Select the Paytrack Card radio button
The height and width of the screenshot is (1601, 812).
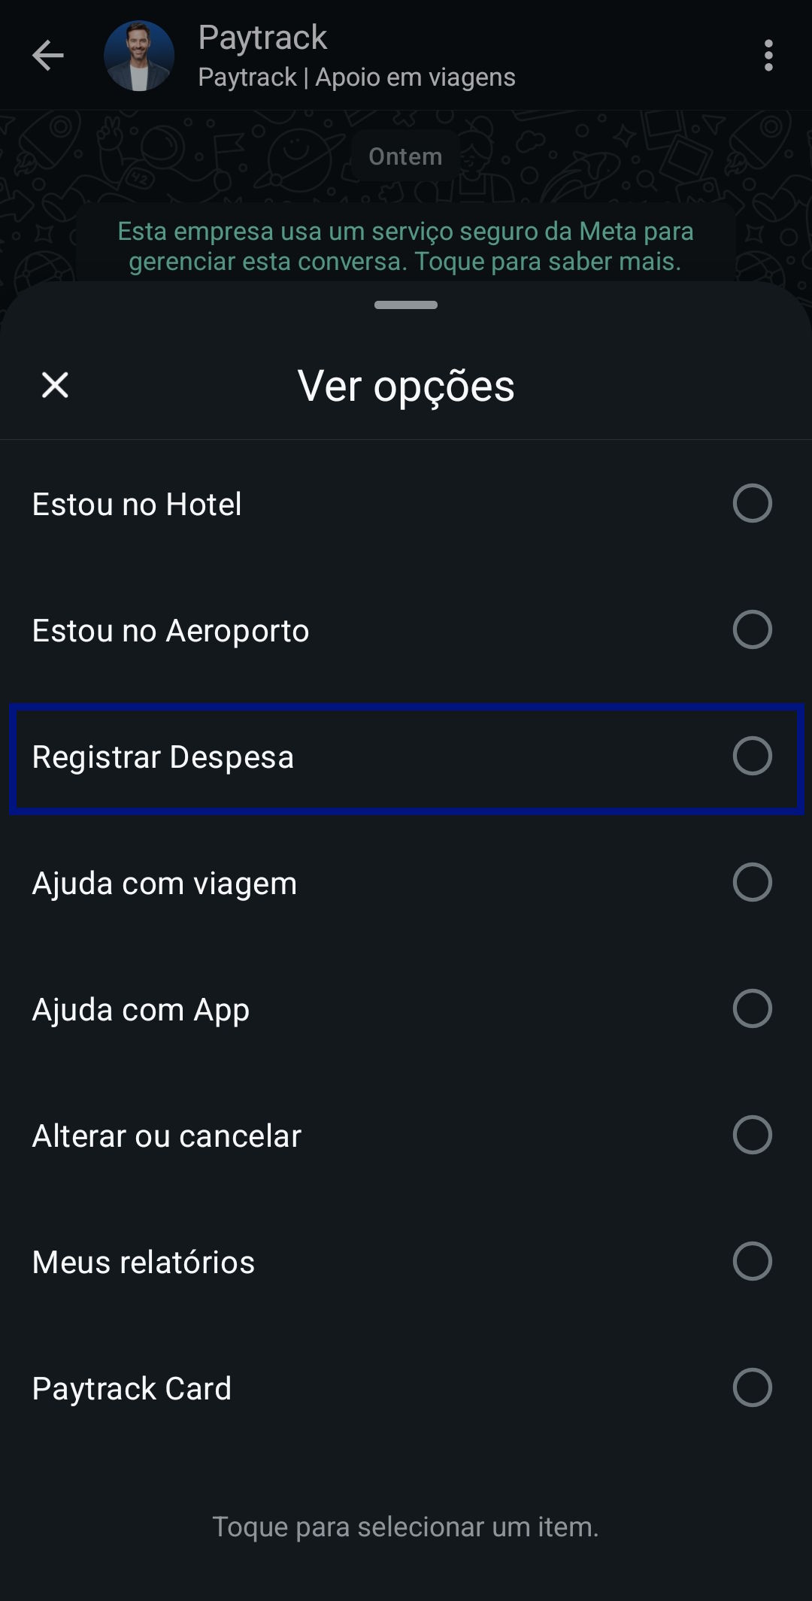[x=753, y=1387]
